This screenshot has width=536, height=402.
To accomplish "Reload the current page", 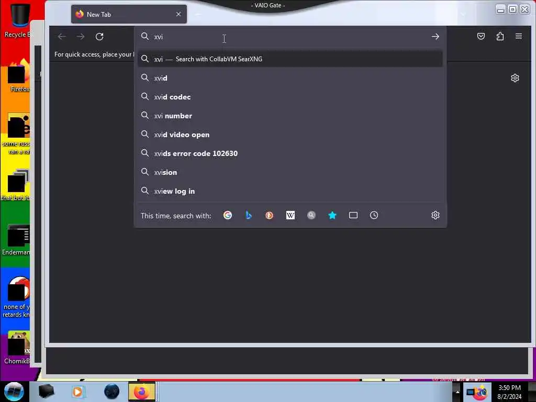I will click(x=99, y=37).
